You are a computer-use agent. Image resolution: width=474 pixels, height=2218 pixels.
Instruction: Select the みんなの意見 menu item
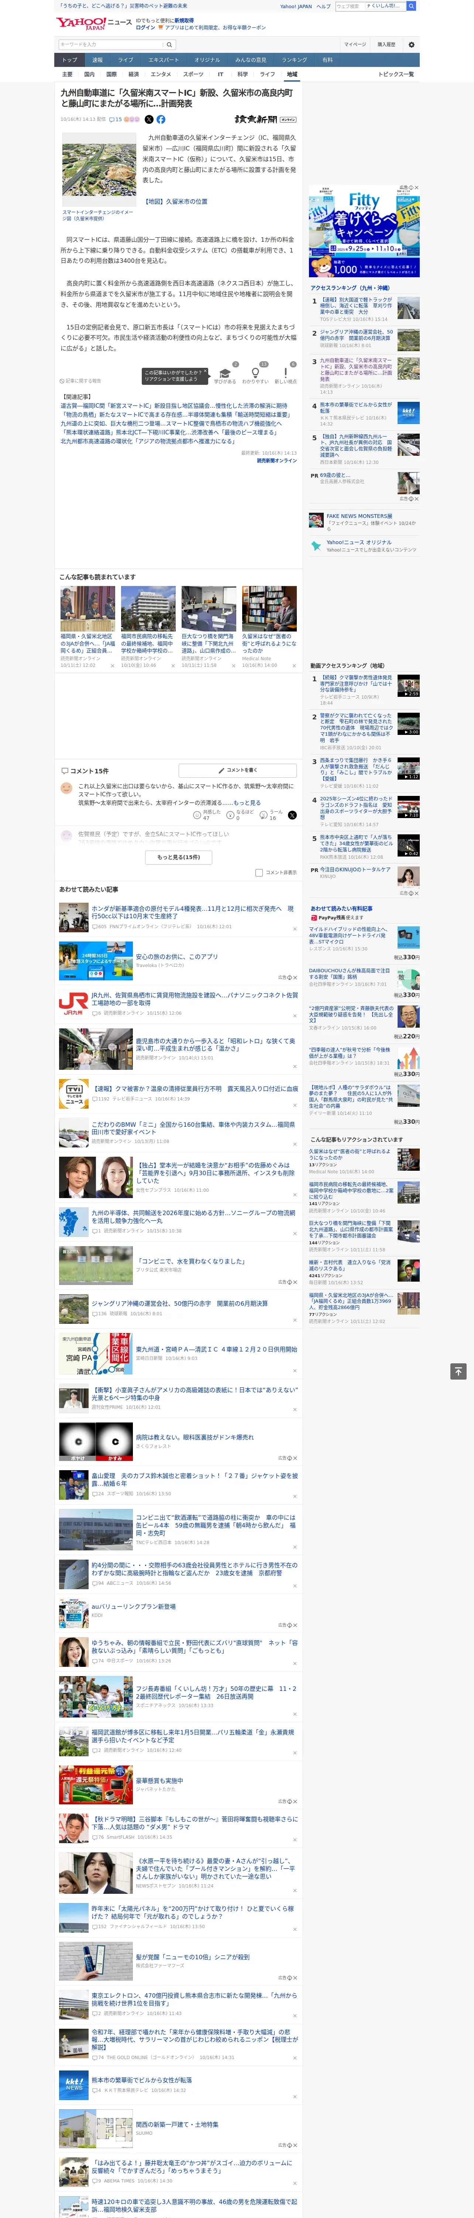pos(250,60)
